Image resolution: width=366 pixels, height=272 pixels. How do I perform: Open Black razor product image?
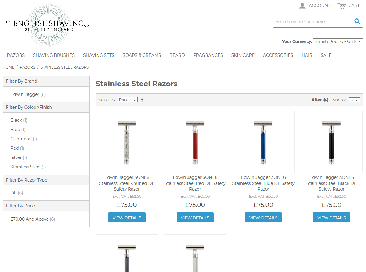click(x=331, y=142)
